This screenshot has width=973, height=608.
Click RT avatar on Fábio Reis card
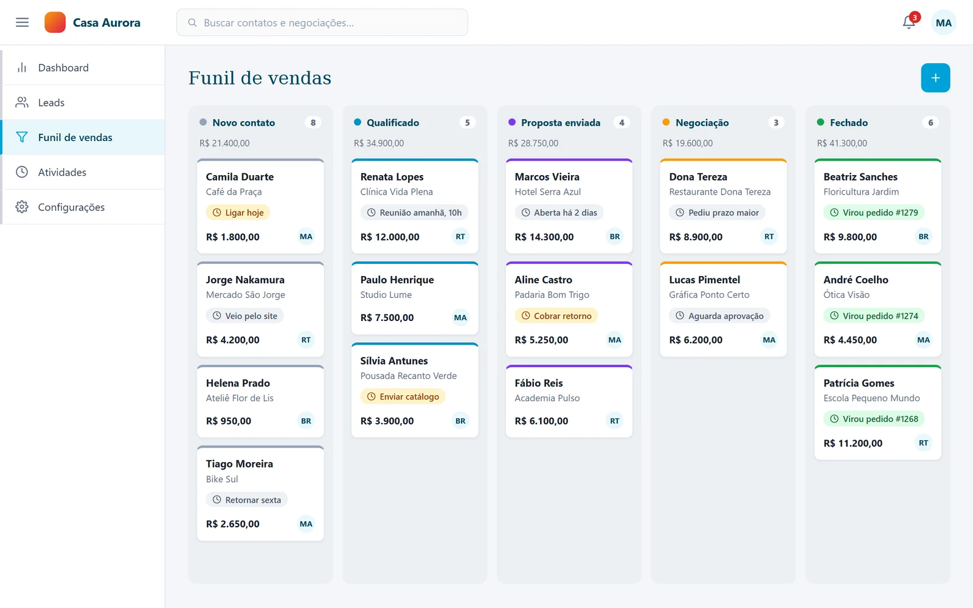coord(615,421)
